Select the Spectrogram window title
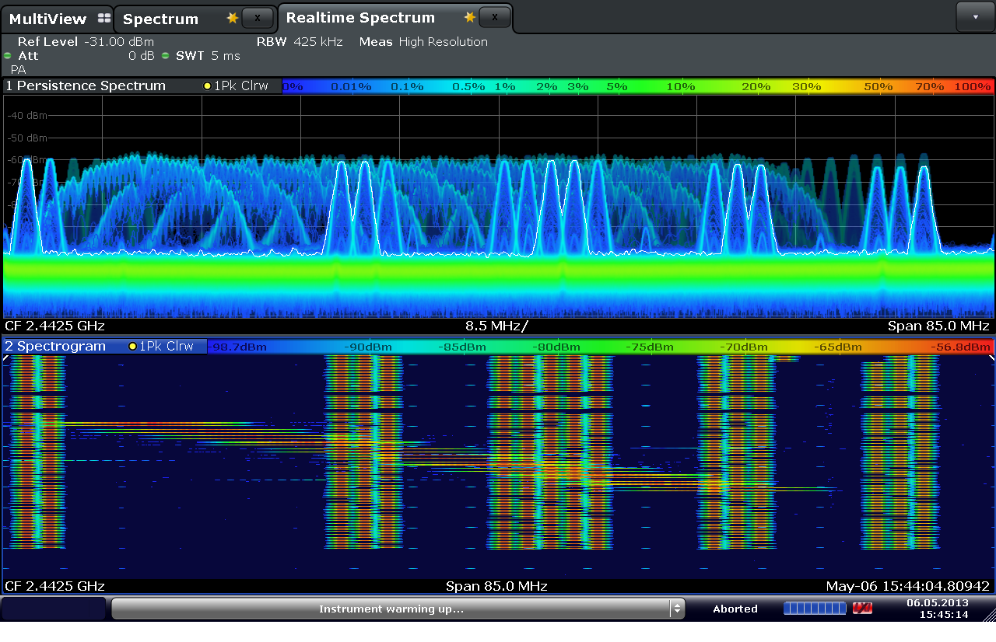The width and height of the screenshot is (996, 642). [56, 346]
